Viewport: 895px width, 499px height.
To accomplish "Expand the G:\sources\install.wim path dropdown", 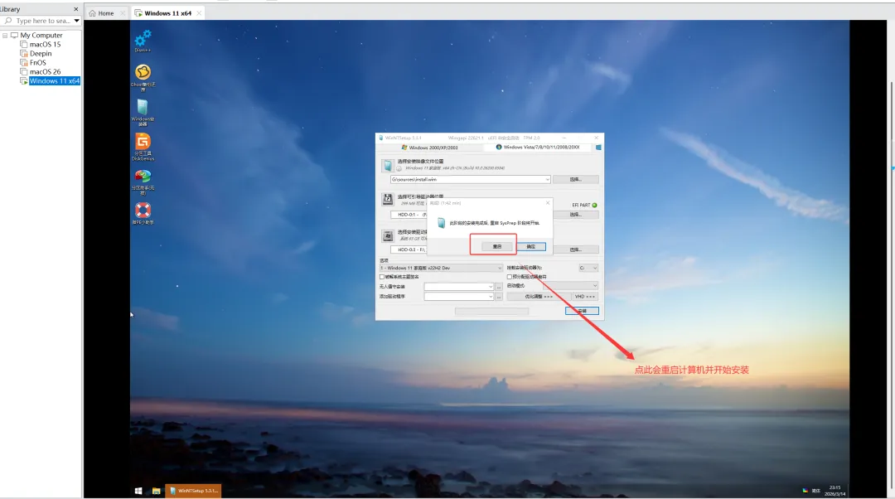I will pyautogui.click(x=547, y=179).
